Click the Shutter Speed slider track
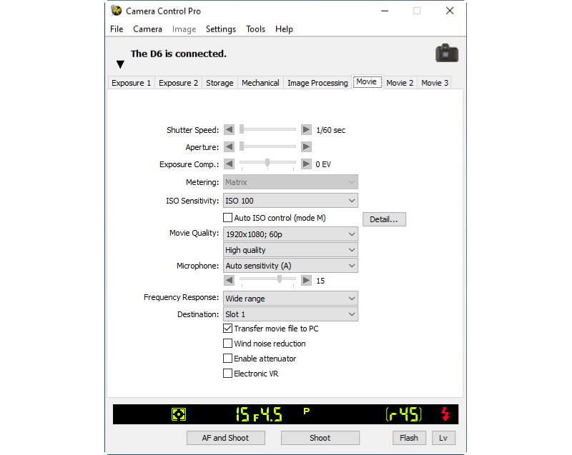572x455 pixels. pos(267,129)
